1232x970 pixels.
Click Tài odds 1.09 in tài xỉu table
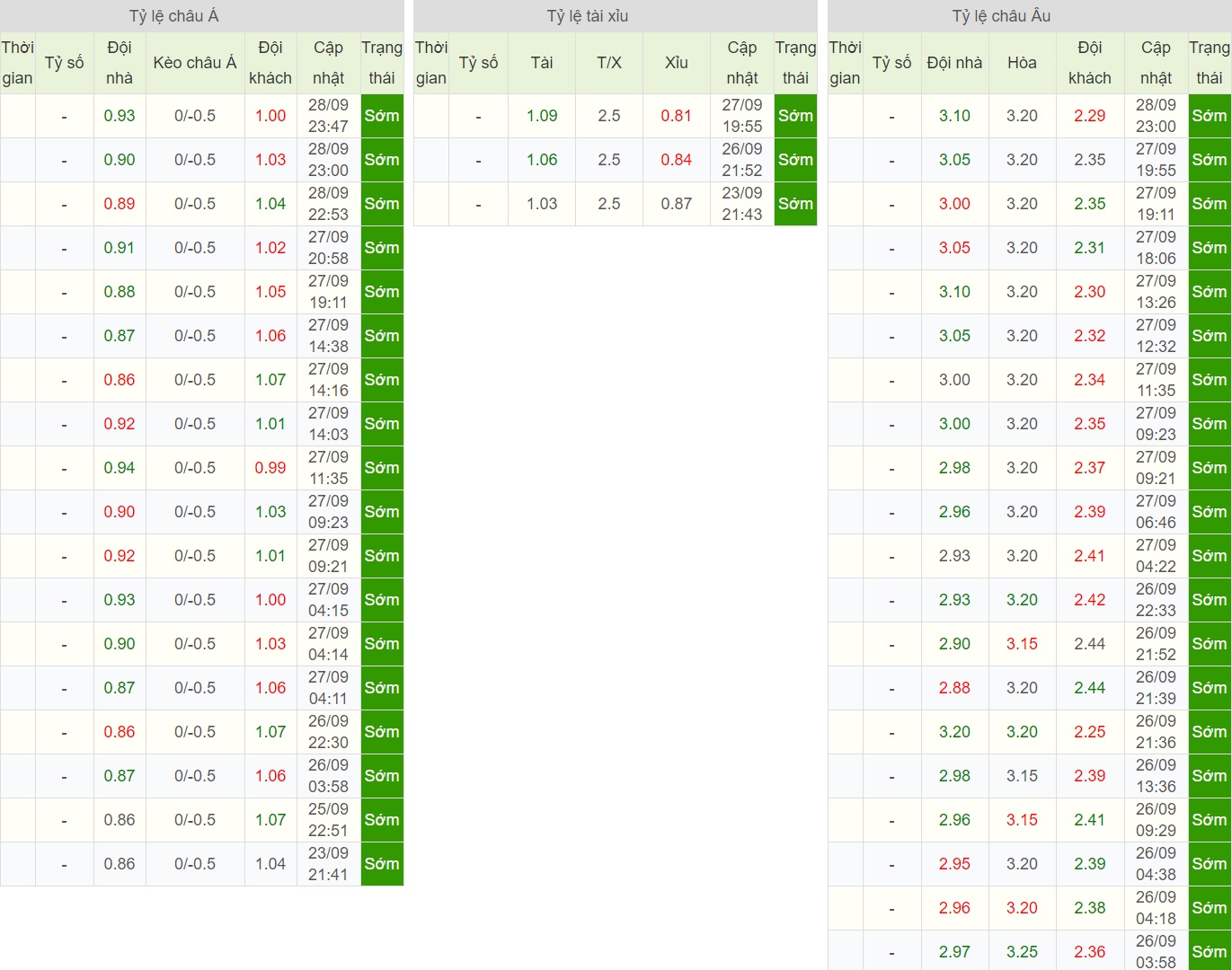point(542,116)
